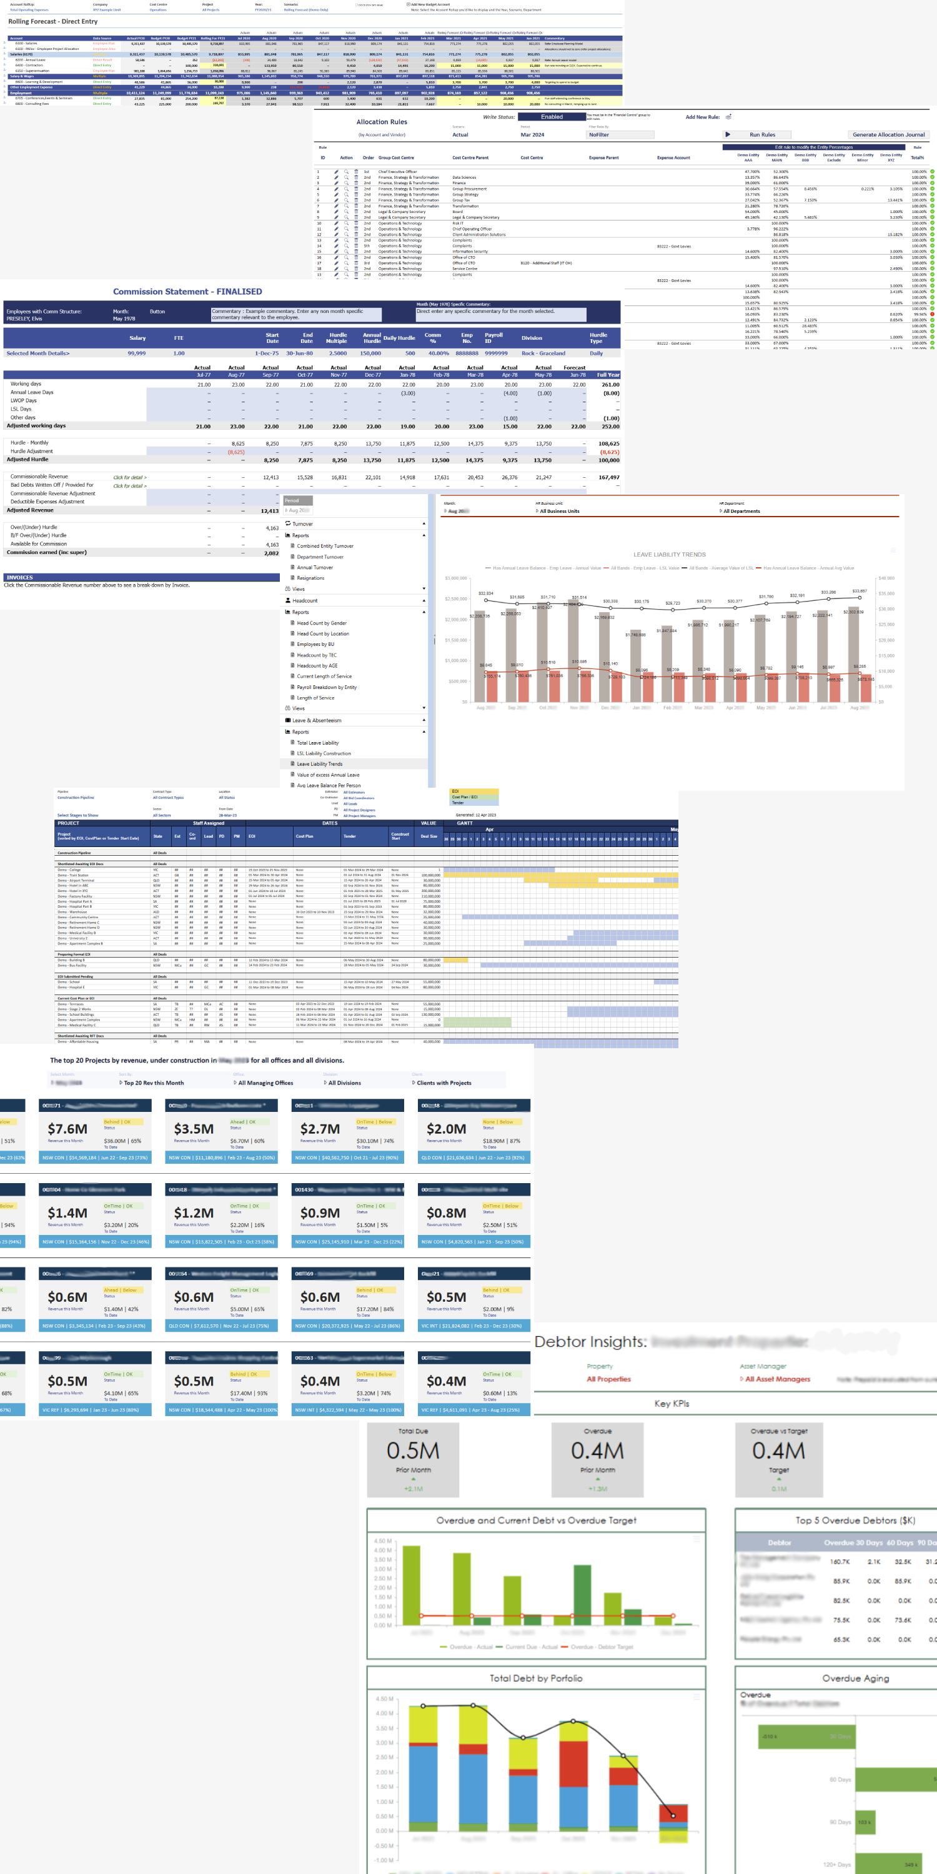Open Combined Entity Turnover report
This screenshot has height=1874, width=937.
click(x=325, y=545)
